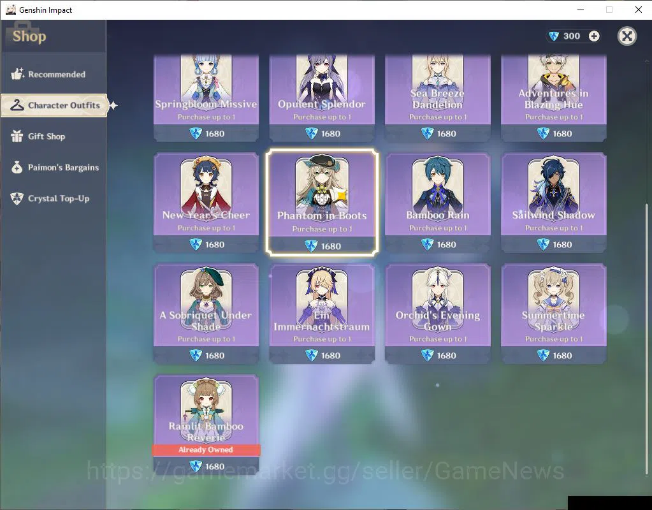Click the Genshin Impact window title icon
The height and width of the screenshot is (510, 652).
tap(10, 10)
